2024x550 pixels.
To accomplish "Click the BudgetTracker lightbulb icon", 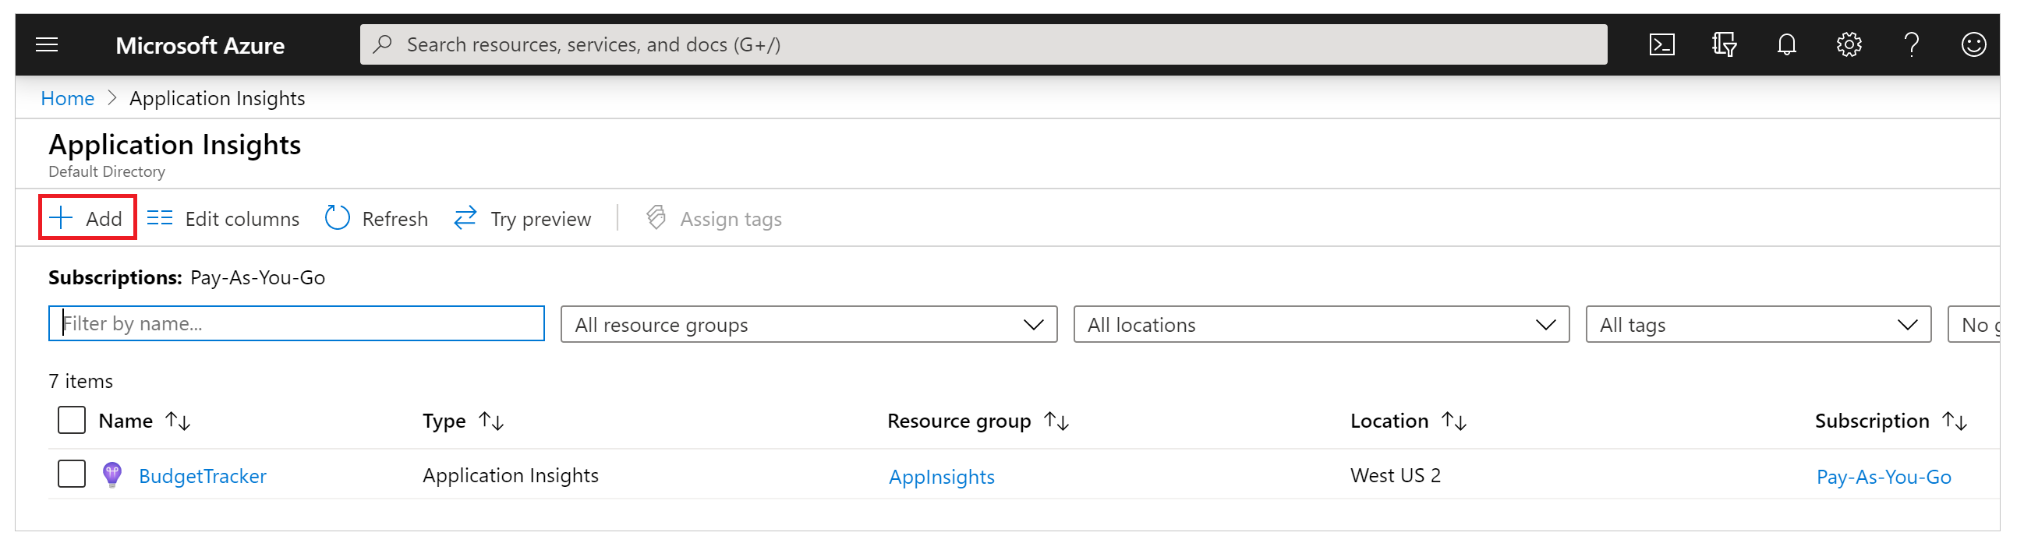I will click(112, 475).
